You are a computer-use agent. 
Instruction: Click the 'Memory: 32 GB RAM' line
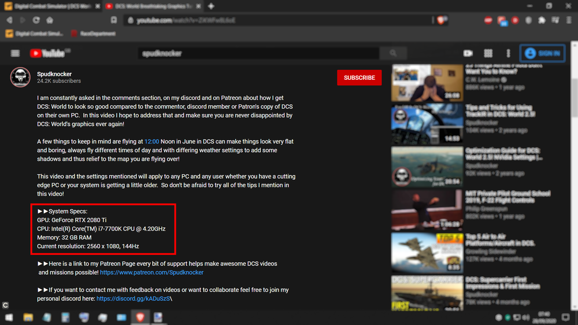pyautogui.click(x=64, y=238)
